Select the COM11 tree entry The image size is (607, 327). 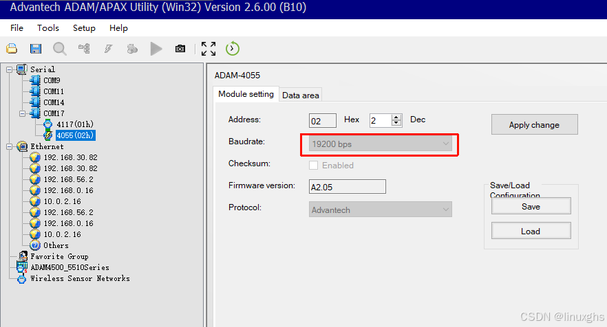point(54,91)
